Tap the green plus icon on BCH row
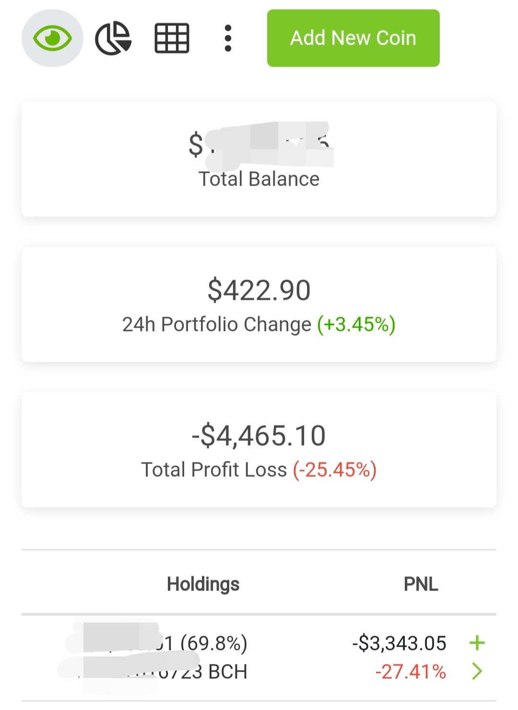The width and height of the screenshot is (518, 710). 477,643
